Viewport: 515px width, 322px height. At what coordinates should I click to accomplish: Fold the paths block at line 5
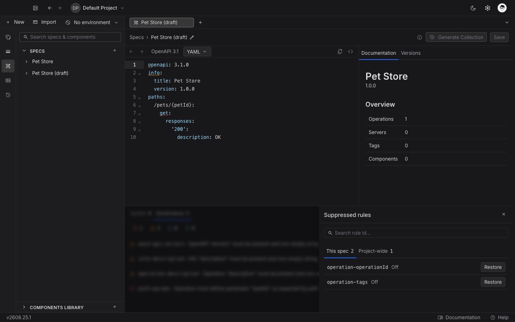140,97
